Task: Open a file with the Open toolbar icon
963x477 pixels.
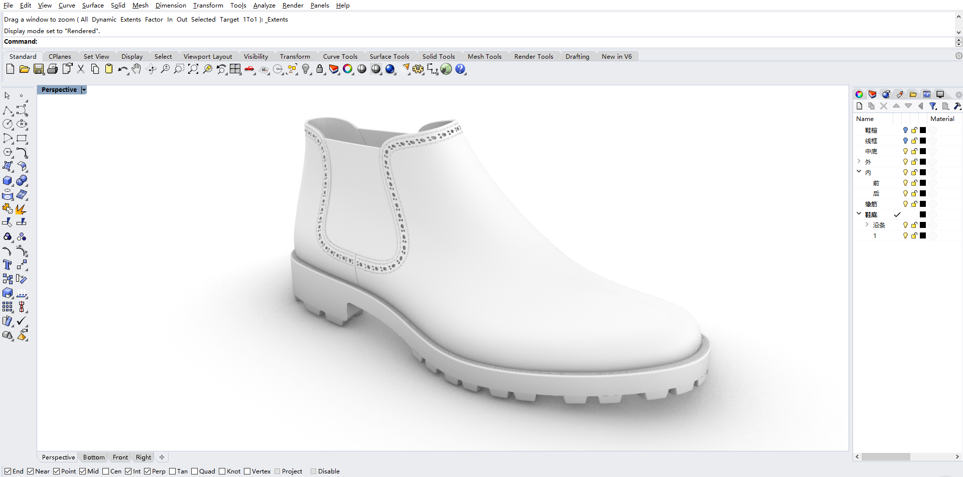Action: [24, 69]
